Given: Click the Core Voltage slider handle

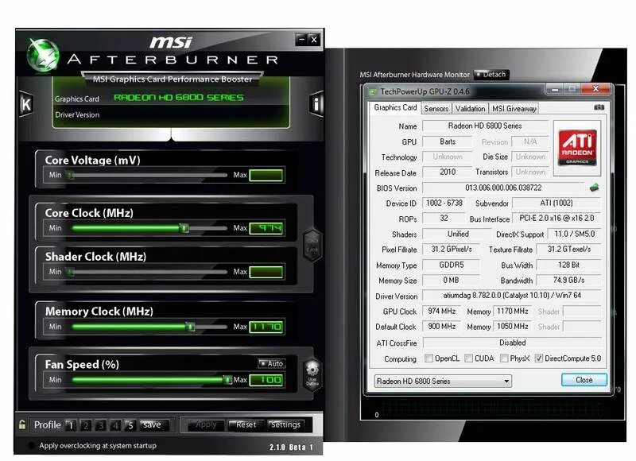Looking at the screenshot, I should [x=71, y=175].
